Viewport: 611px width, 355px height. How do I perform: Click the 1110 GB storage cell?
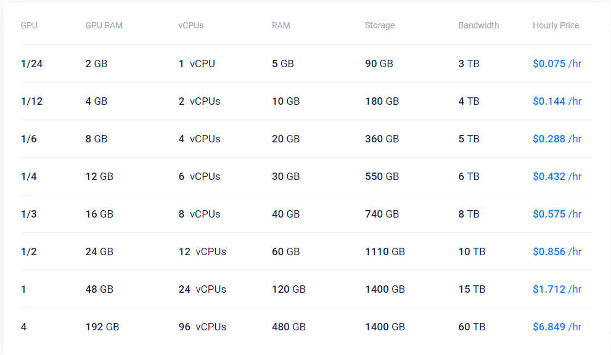click(x=385, y=251)
